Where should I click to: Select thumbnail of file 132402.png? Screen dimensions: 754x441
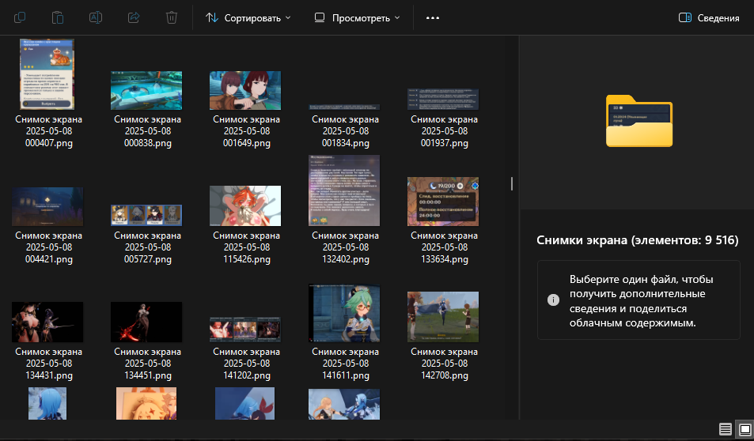(344, 190)
